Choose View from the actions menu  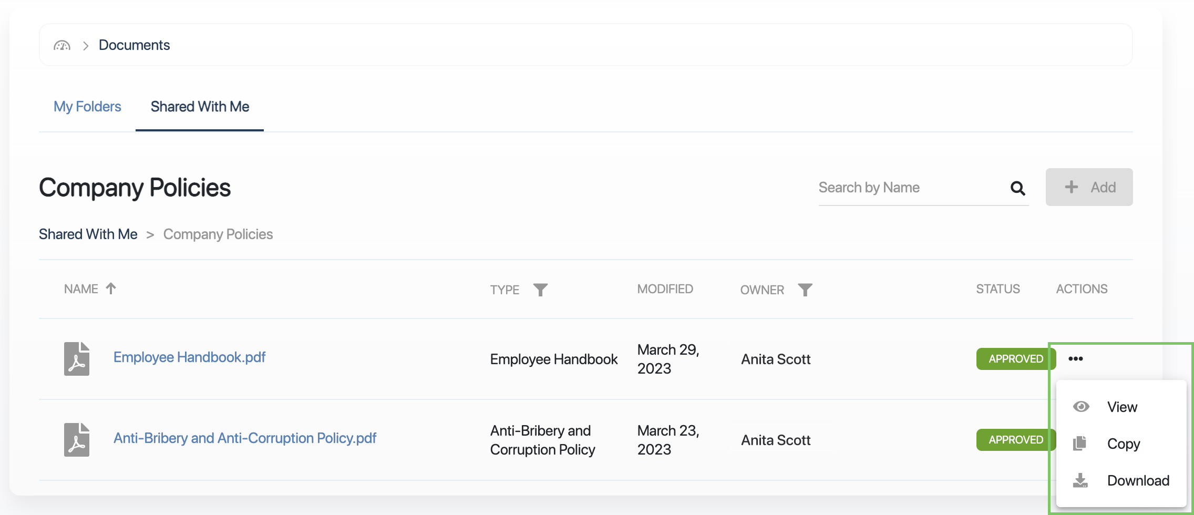coord(1121,407)
